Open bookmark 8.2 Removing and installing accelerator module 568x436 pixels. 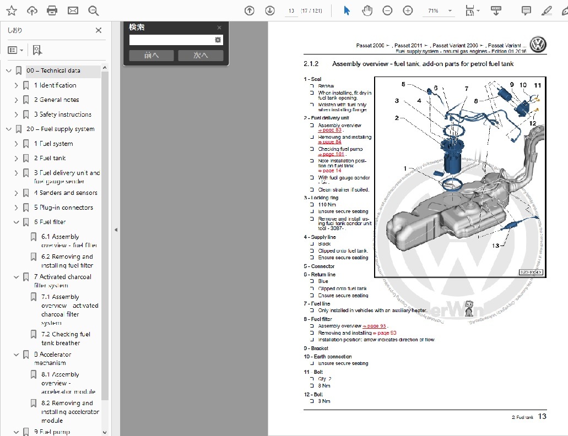70,412
